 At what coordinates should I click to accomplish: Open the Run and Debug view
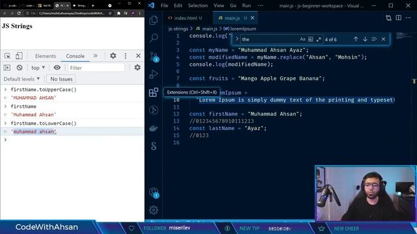click(154, 74)
